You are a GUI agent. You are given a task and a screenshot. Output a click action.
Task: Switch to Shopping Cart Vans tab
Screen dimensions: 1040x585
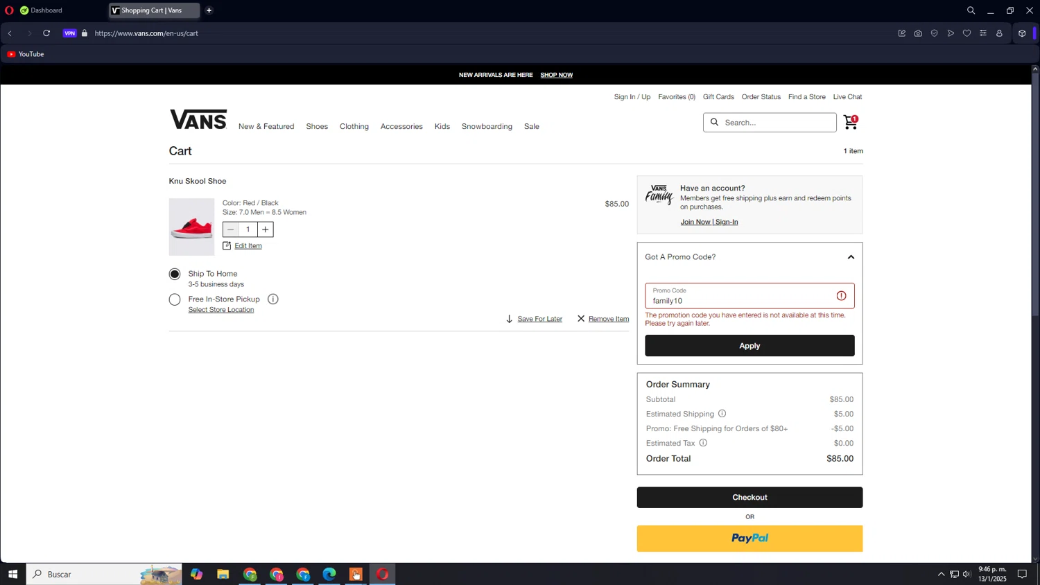[154, 10]
